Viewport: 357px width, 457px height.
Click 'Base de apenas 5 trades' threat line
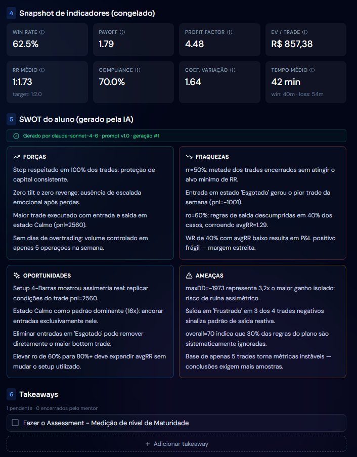pos(258,361)
